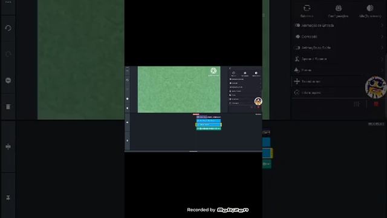Tap the back chevron atop the options panel
Viewport: 387px width, 218px height.
pos(230,68)
